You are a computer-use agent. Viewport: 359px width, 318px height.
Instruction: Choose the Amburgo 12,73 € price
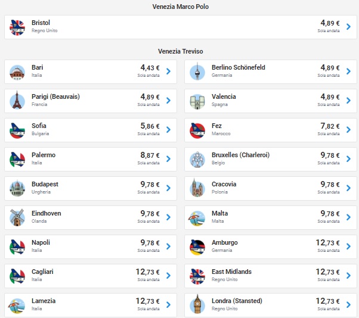coord(327,243)
